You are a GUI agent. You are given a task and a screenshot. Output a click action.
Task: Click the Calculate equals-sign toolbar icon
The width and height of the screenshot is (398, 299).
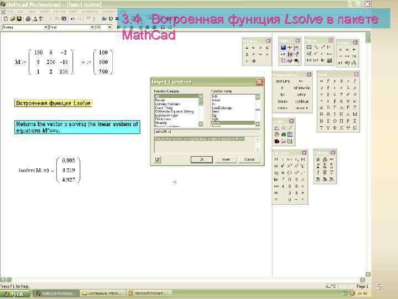(x=117, y=19)
